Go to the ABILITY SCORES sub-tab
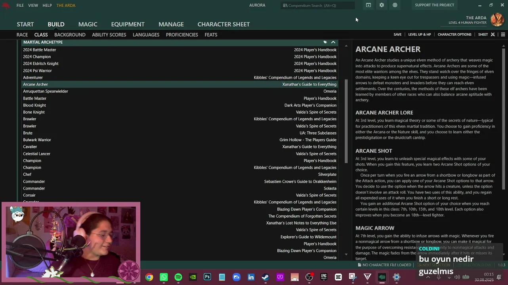 tap(109, 34)
